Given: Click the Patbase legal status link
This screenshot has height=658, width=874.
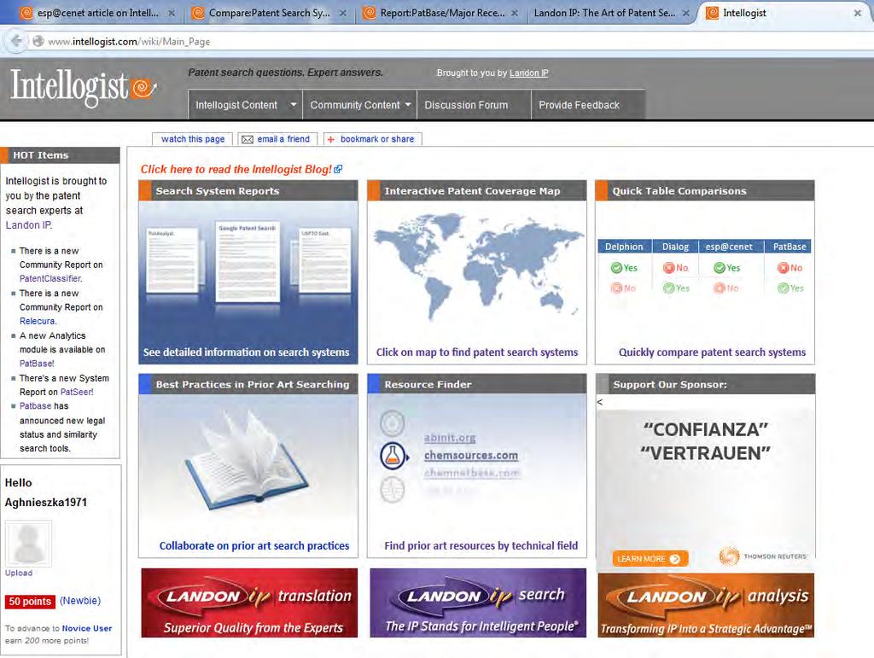Looking at the screenshot, I should [x=36, y=406].
